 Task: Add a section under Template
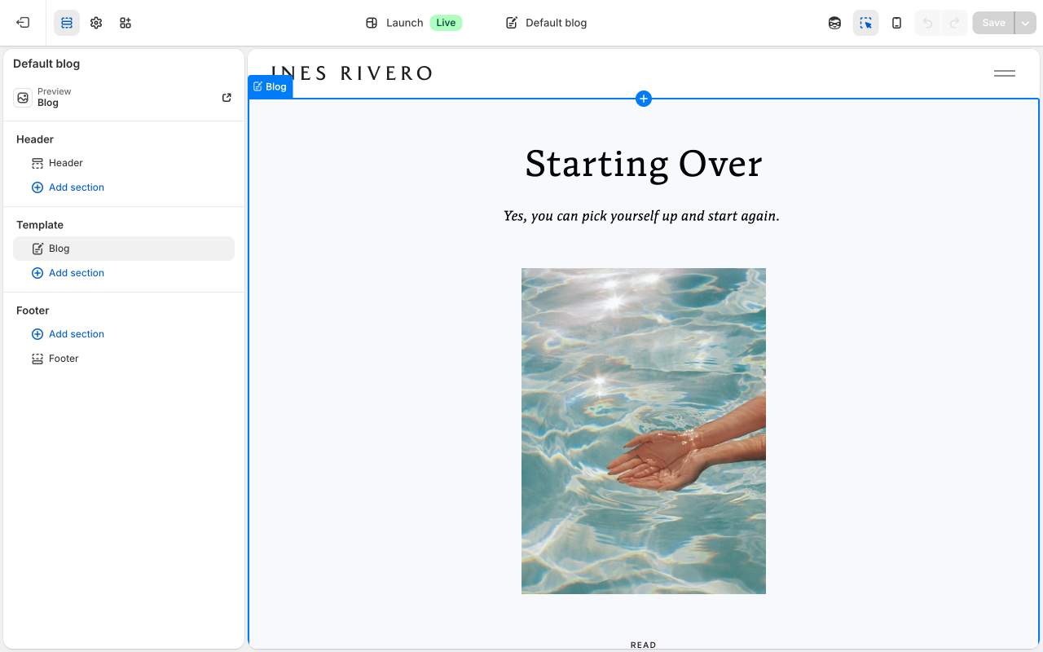68,272
